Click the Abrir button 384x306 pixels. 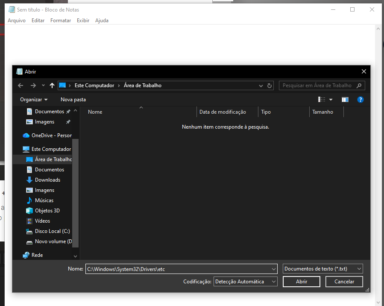pyautogui.click(x=302, y=282)
